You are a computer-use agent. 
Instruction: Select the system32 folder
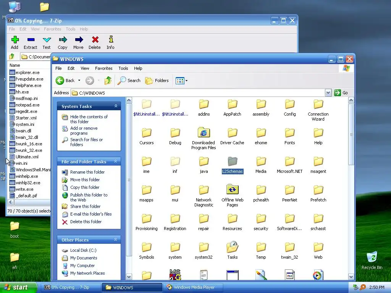[x=204, y=251]
